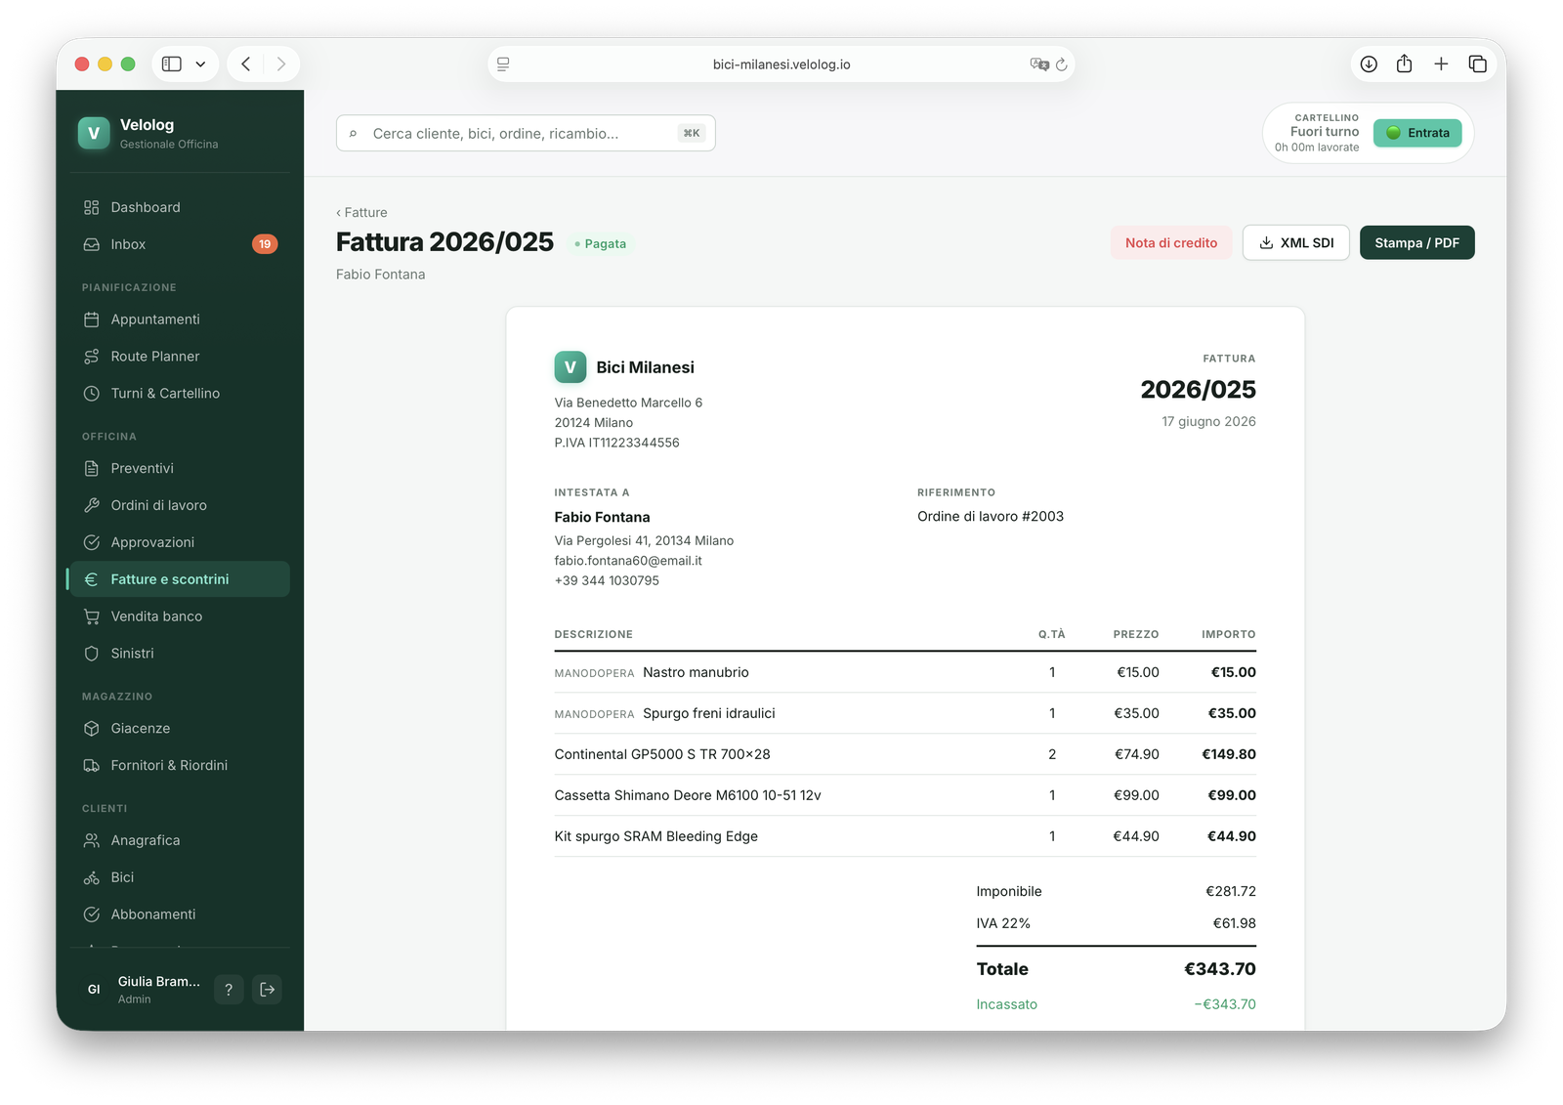Open the Inbox menu item

pyautogui.click(x=180, y=244)
